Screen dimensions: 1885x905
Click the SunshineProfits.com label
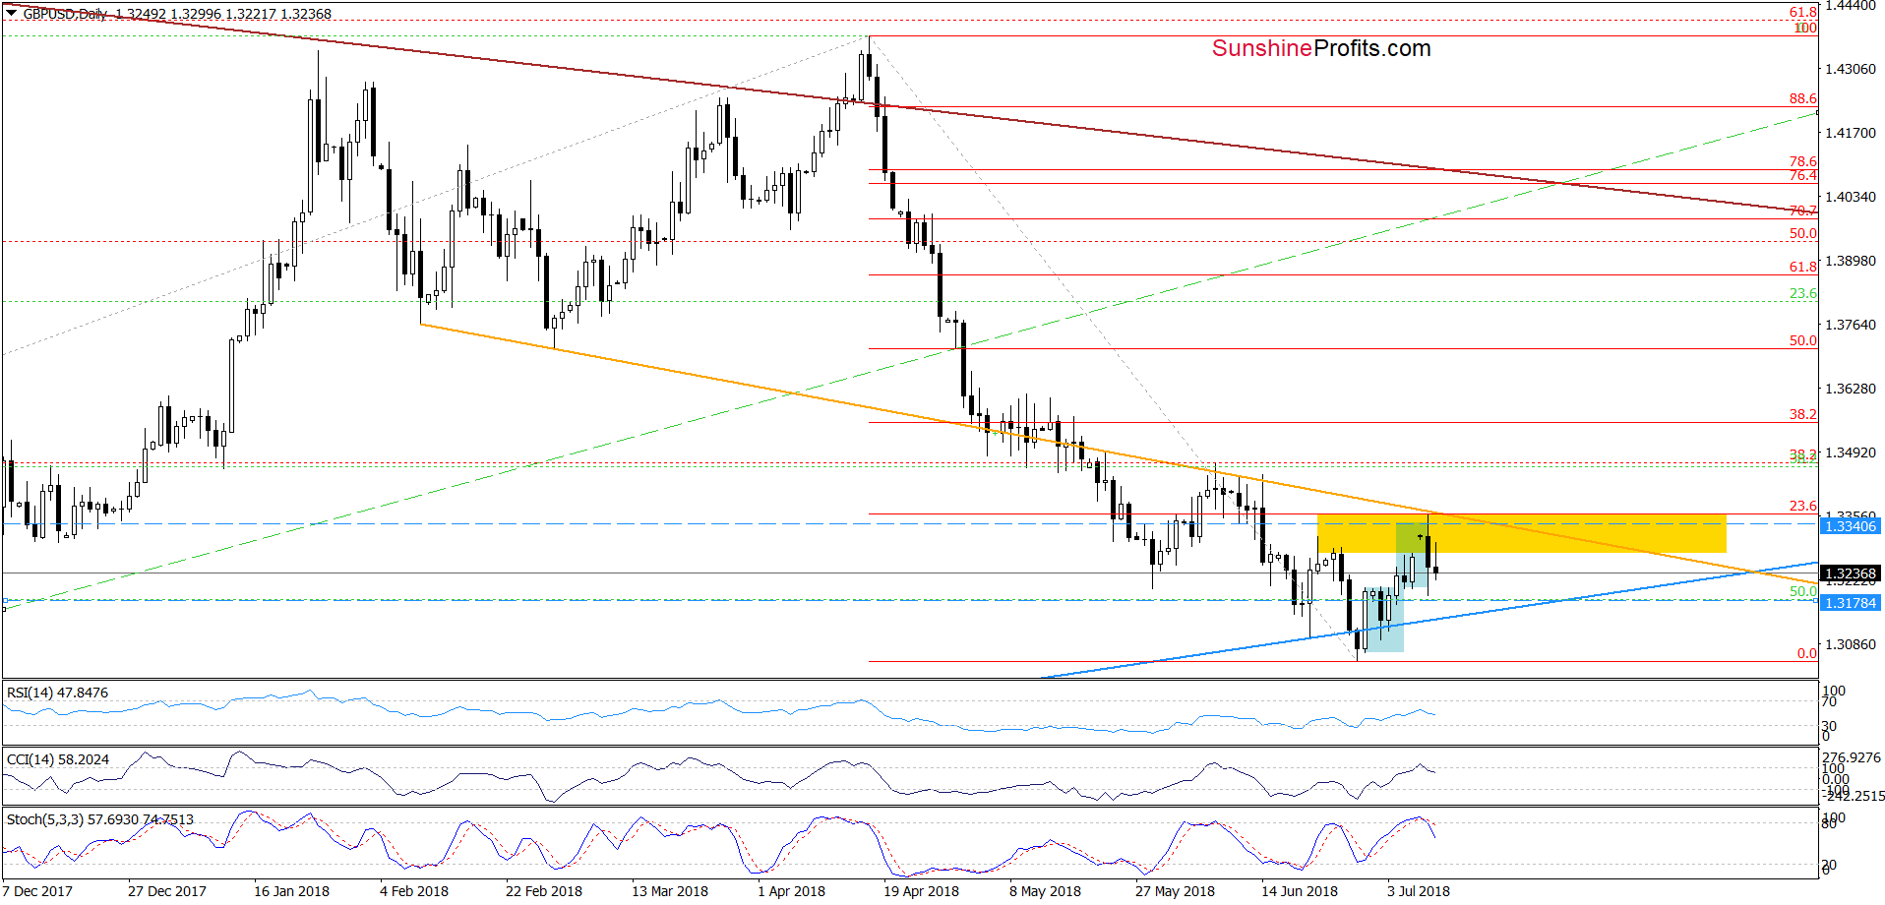1321,48
